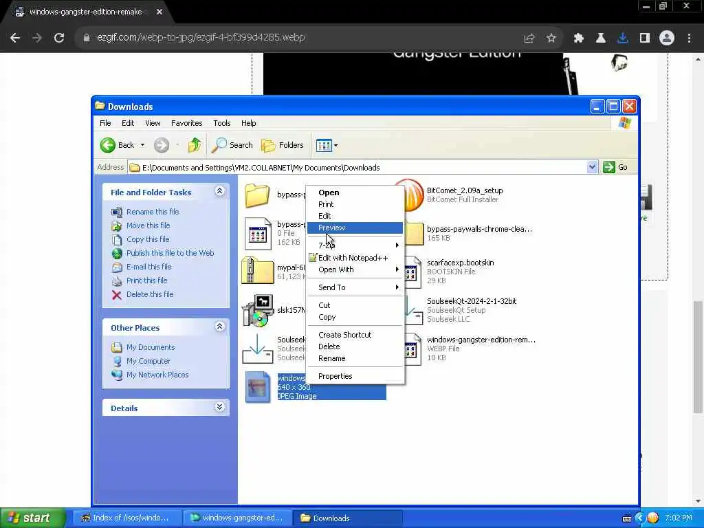Open the Favorites menu
The height and width of the screenshot is (528, 704).
coord(187,123)
